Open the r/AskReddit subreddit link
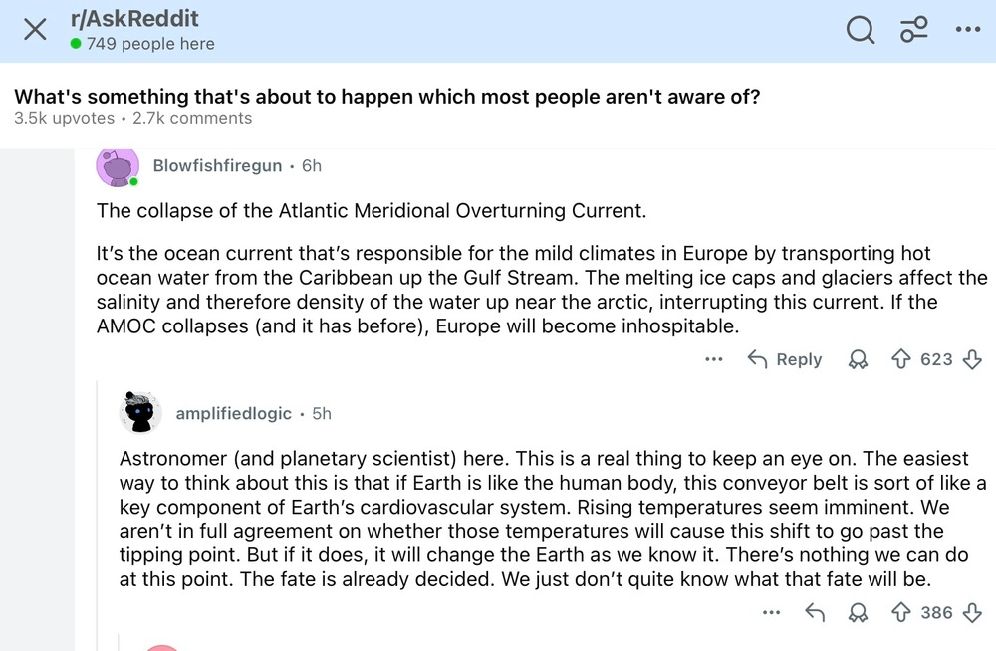The image size is (996, 651). point(134,19)
